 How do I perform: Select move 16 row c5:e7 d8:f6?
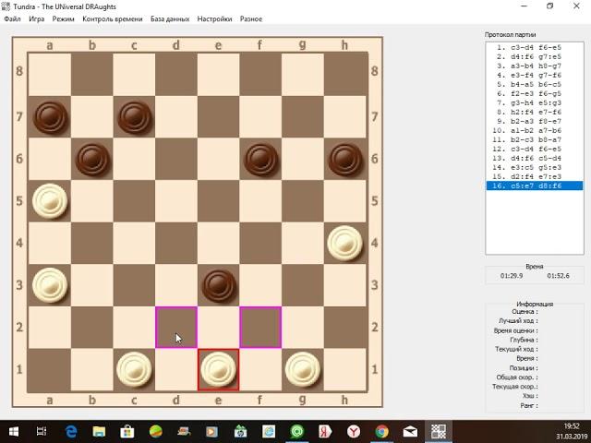tap(535, 186)
